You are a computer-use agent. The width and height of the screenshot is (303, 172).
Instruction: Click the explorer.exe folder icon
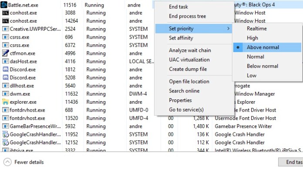click(5, 102)
